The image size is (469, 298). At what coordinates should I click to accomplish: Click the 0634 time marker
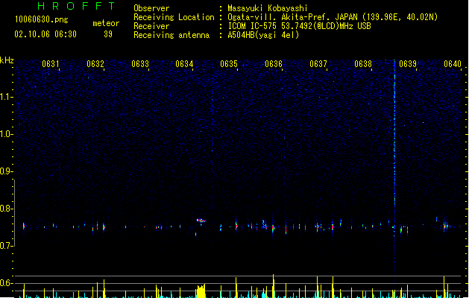tap(184, 64)
